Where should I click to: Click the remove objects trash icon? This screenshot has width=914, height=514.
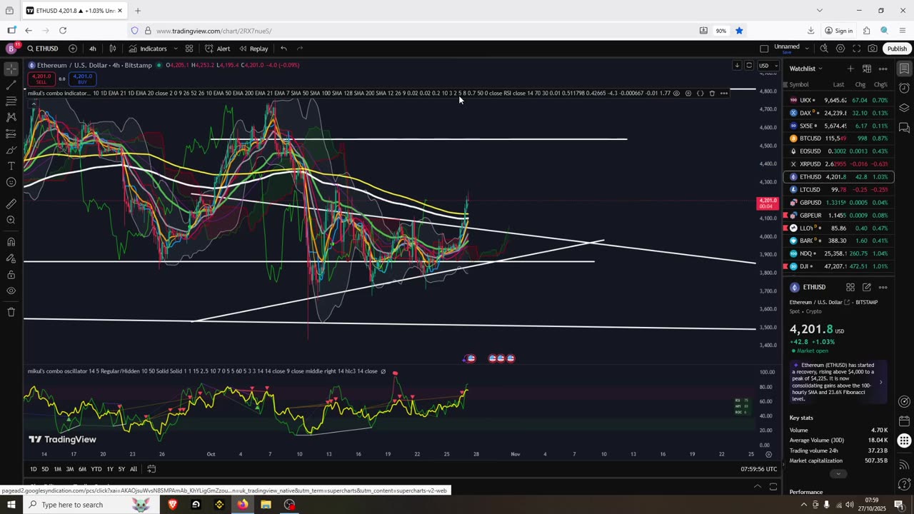click(x=11, y=312)
